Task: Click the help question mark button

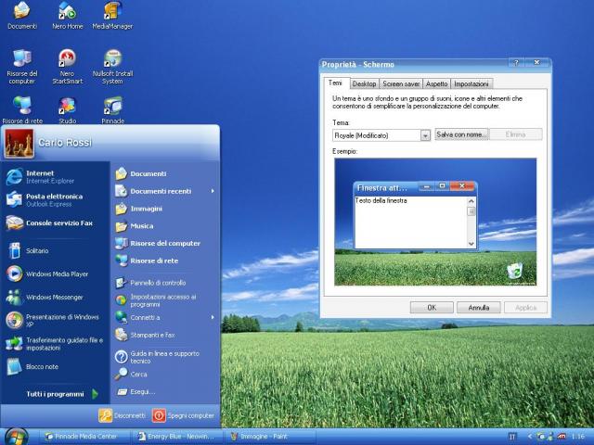Action: coord(516,62)
